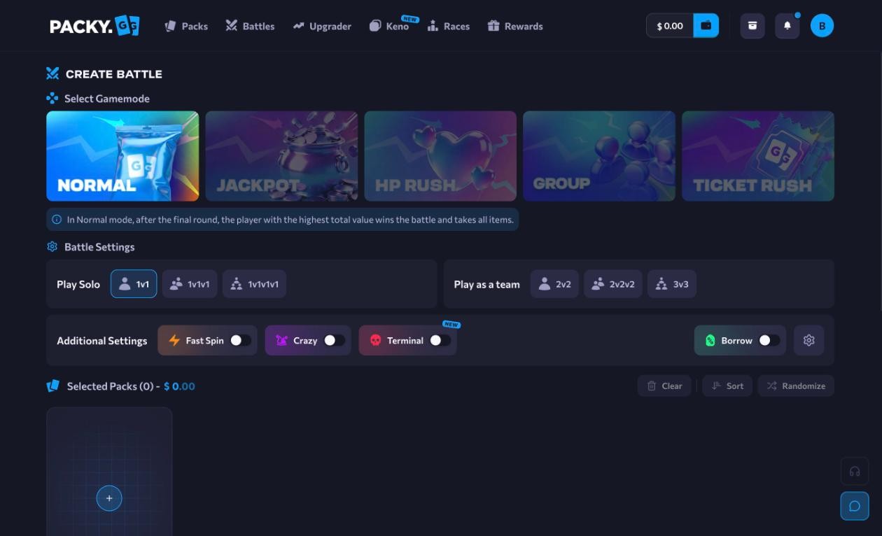This screenshot has width=882, height=536.
Task: Open notifications bell
Action: 787,26
